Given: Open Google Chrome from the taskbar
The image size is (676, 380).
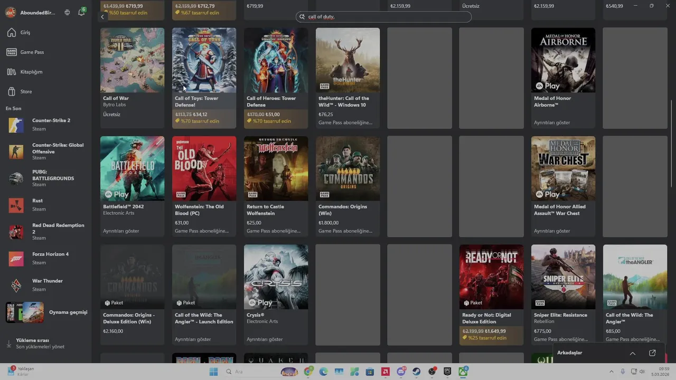Looking at the screenshot, I should point(308,372).
